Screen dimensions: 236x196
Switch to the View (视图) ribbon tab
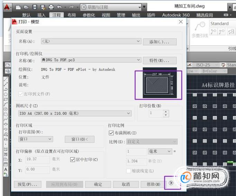click(106, 15)
